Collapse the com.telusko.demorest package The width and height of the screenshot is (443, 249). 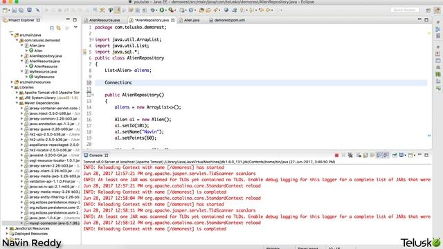tap(17, 40)
